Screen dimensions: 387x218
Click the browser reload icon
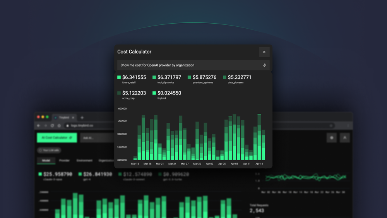click(x=52, y=125)
